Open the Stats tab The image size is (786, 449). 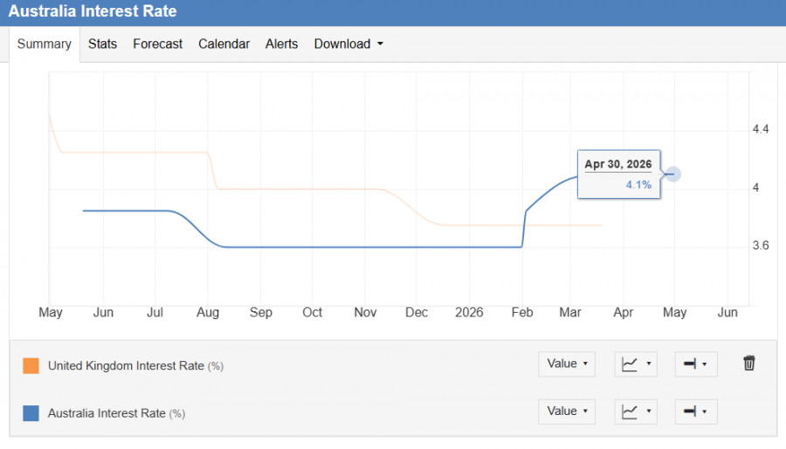pyautogui.click(x=102, y=44)
